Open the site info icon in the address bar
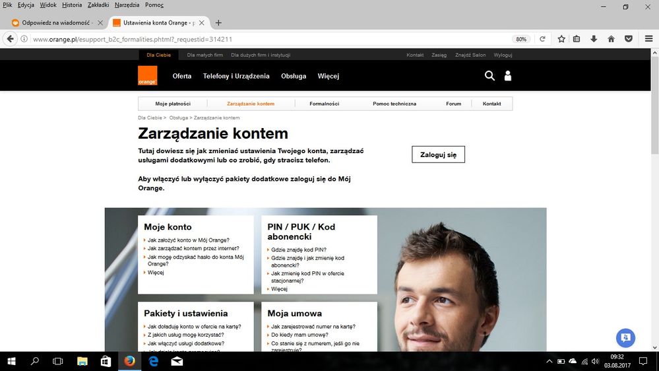The image size is (659, 371). pos(24,39)
